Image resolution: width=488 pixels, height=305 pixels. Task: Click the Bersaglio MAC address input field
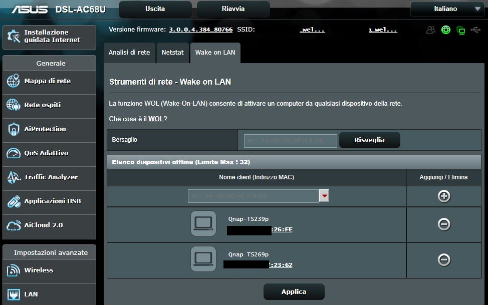pos(291,141)
